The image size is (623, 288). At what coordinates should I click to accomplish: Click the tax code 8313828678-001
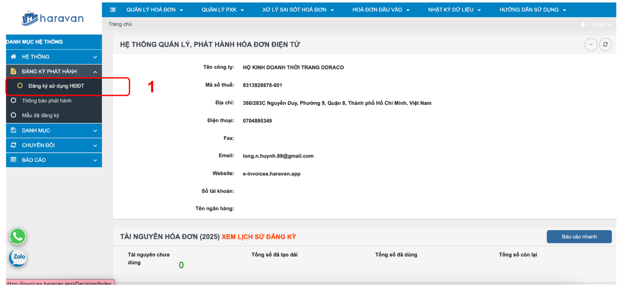click(262, 85)
